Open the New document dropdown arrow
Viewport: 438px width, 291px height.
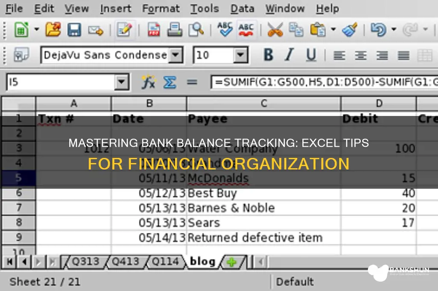[x=37, y=29]
